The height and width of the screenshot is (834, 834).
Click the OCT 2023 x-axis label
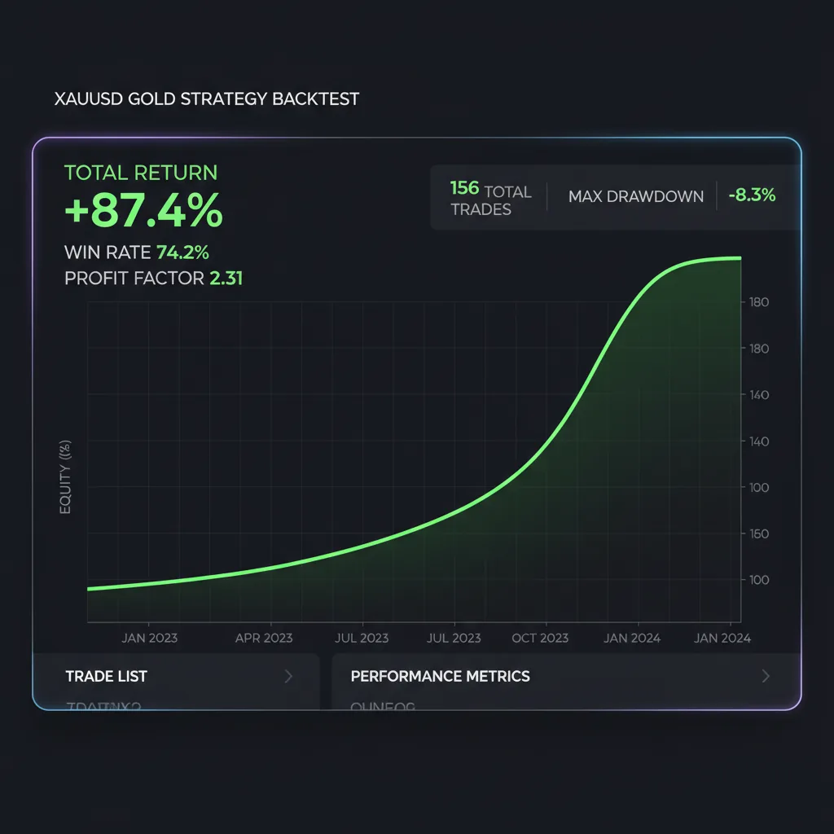click(540, 638)
